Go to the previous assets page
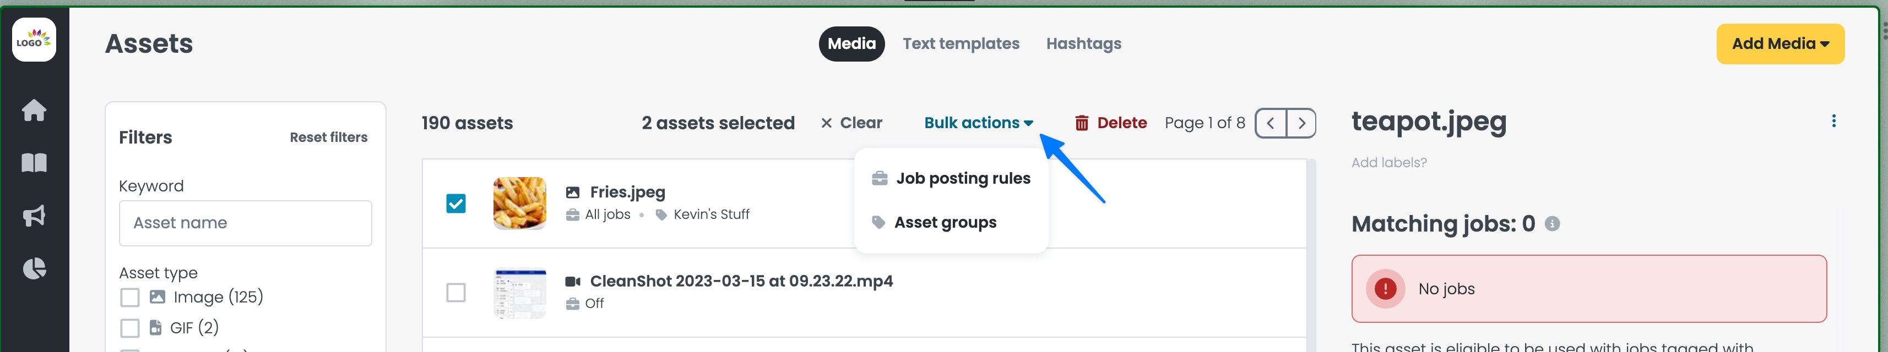 point(1271,123)
